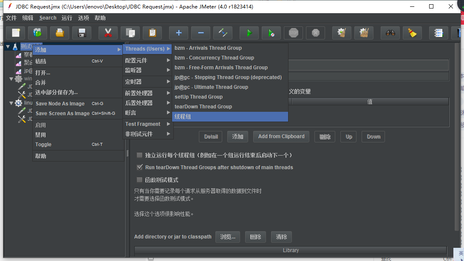This screenshot has width=464, height=261.
Task: Click the Copy toolbar icon
Action: click(130, 33)
